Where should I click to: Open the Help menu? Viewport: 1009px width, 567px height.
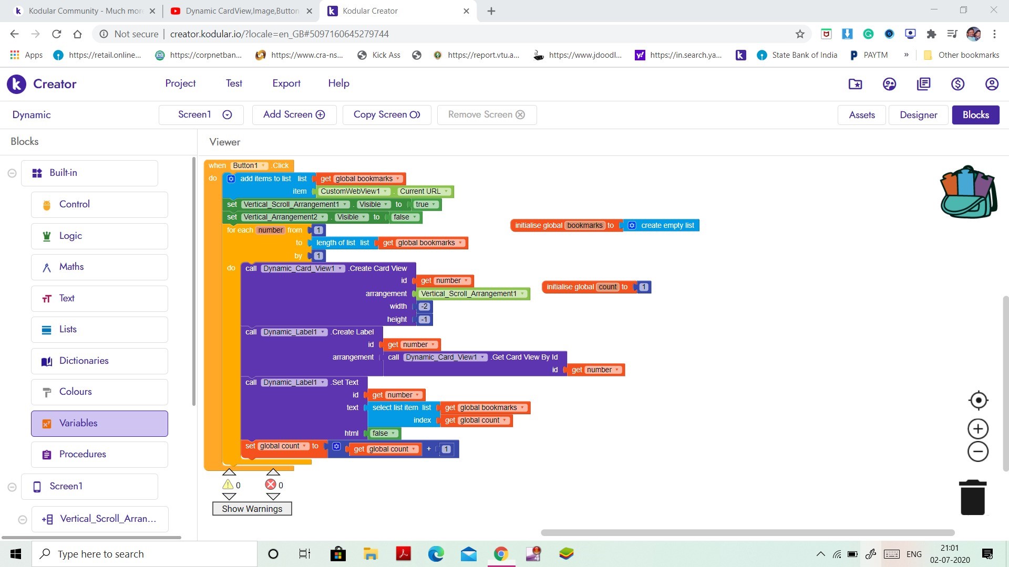[x=338, y=83]
